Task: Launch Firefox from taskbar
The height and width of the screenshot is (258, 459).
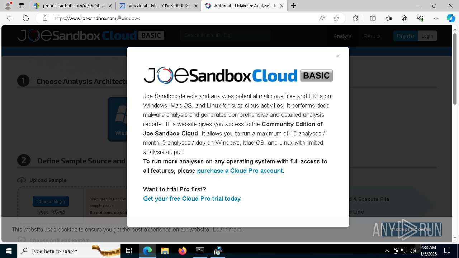Action: [182, 251]
